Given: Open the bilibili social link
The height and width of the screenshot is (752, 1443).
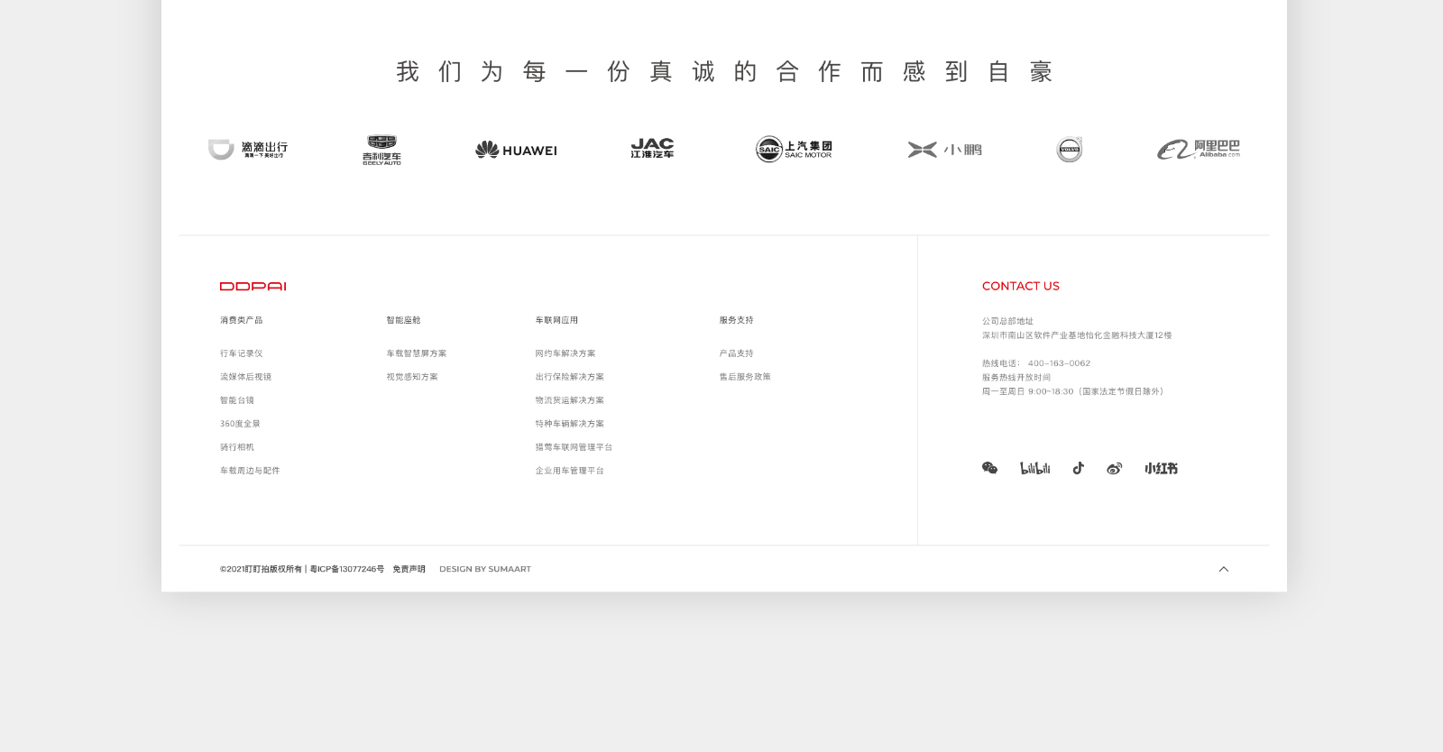Looking at the screenshot, I should pos(1034,468).
